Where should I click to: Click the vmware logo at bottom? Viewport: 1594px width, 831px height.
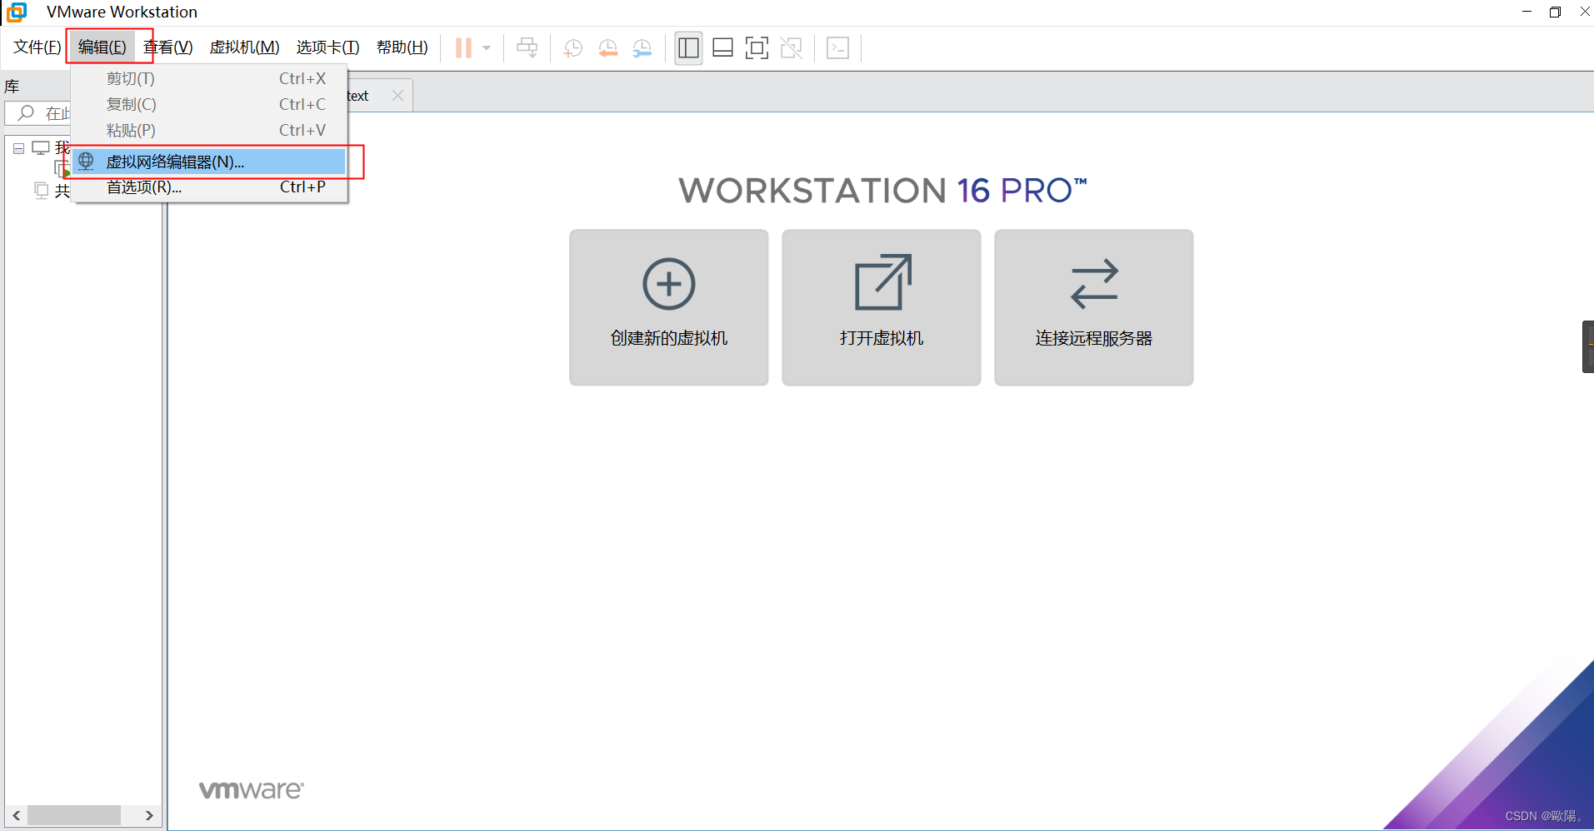coord(252,790)
